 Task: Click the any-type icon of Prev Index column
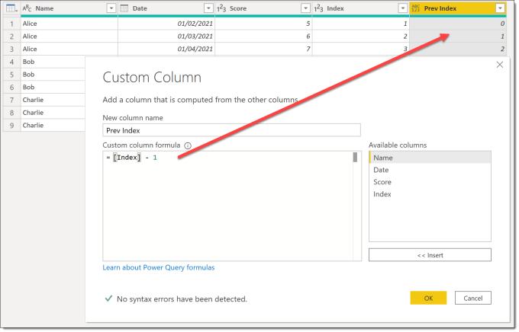(415, 8)
